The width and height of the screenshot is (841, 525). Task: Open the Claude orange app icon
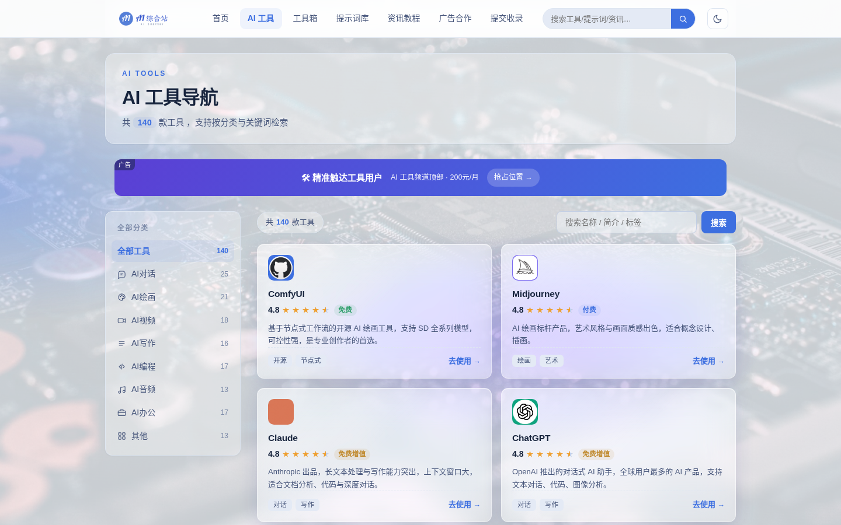coord(281,412)
